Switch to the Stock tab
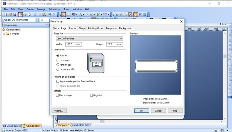The height and width of the screenshot is (132, 232). click(56, 28)
